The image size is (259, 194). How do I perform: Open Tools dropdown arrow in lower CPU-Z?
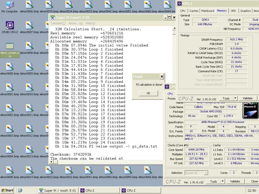[223, 181]
